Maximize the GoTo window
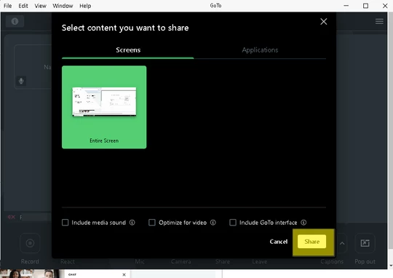This screenshot has height=278, width=393. point(365,6)
